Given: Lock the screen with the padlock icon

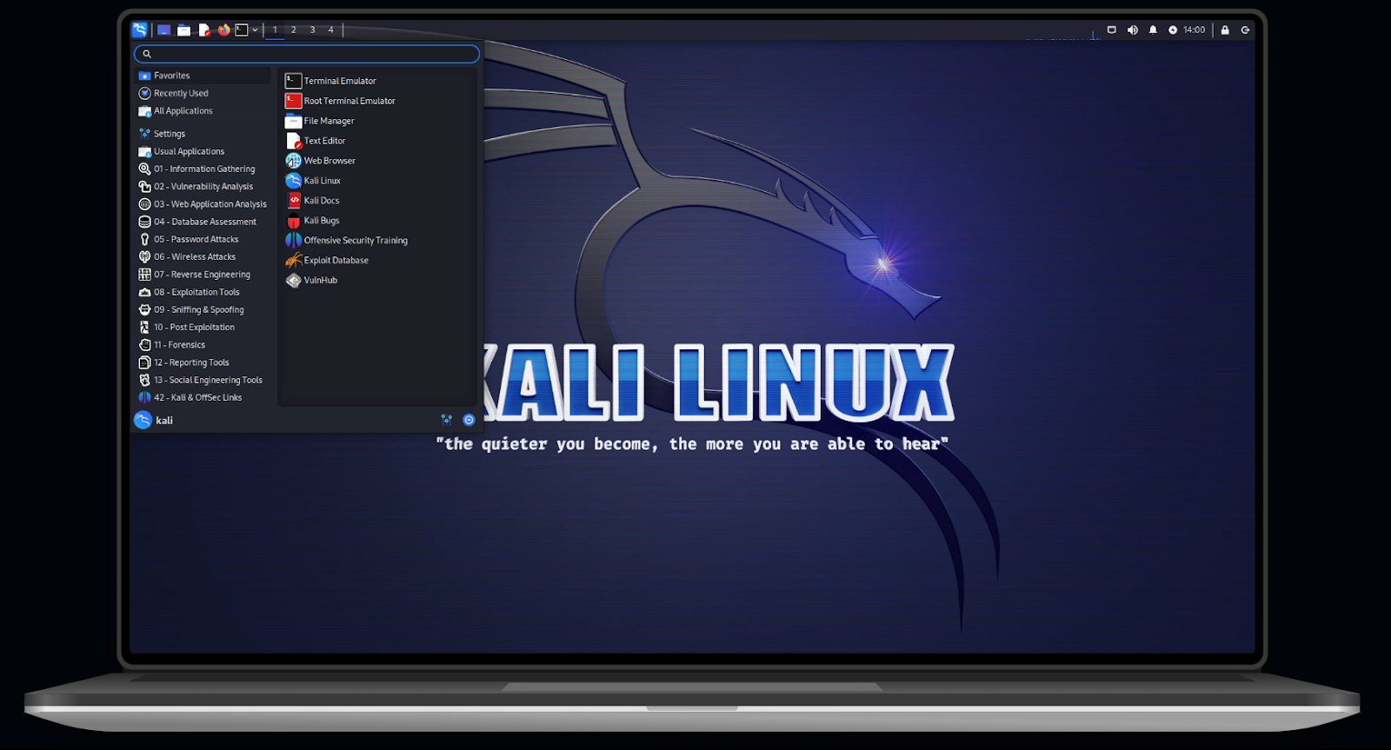Looking at the screenshot, I should [x=1225, y=30].
